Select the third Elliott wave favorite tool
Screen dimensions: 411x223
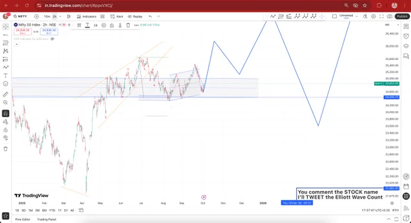tap(314, 16)
